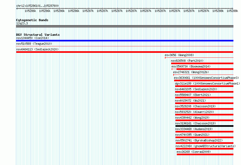
Task: Select the nsv826508 red variant bar
Action: (x=202, y=63)
